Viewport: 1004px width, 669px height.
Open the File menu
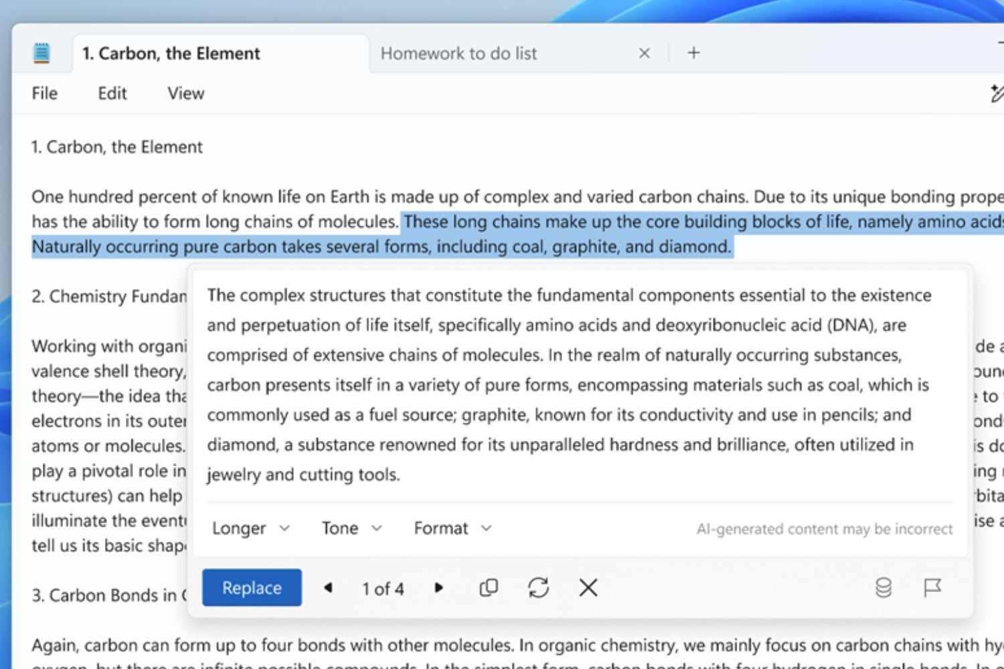tap(44, 93)
